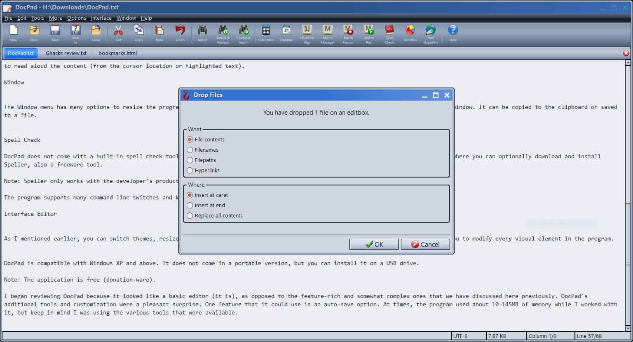This screenshot has height=342, width=633.
Task: Open the Statistics pie chart tool
Action: (x=410, y=33)
